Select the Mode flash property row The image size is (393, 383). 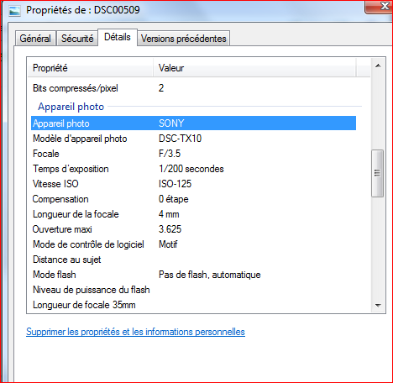pyautogui.click(x=193, y=275)
